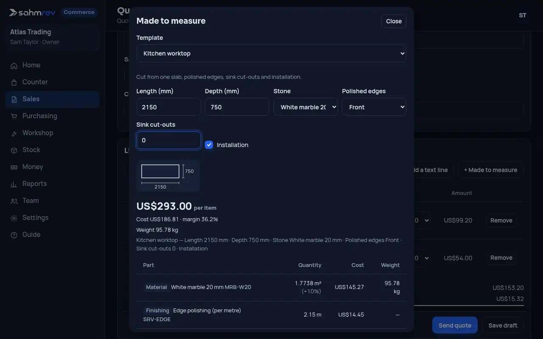543x339 pixels.
Task: Open the dropdown beside US$99.20
Action: (x=422, y=220)
